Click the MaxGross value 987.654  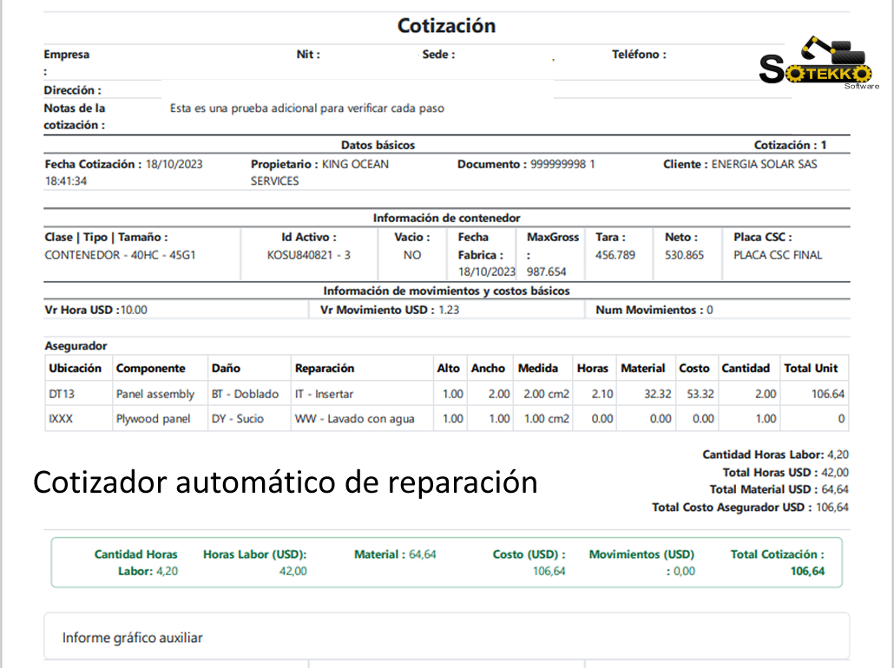546,272
